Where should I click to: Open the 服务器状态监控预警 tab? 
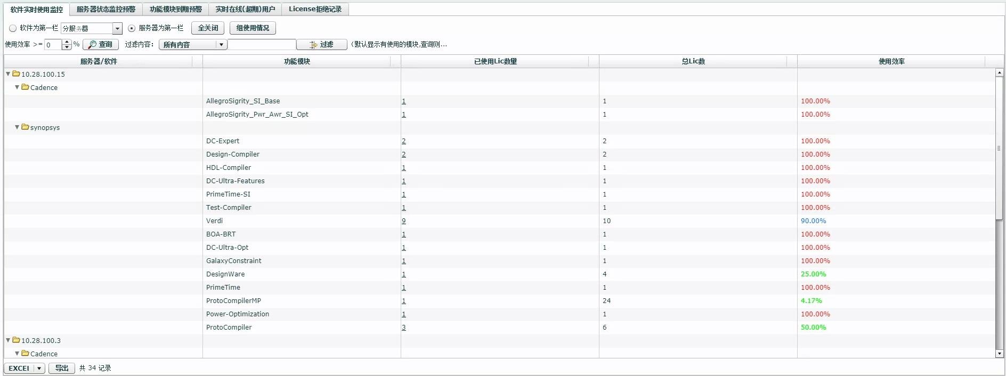(106, 9)
